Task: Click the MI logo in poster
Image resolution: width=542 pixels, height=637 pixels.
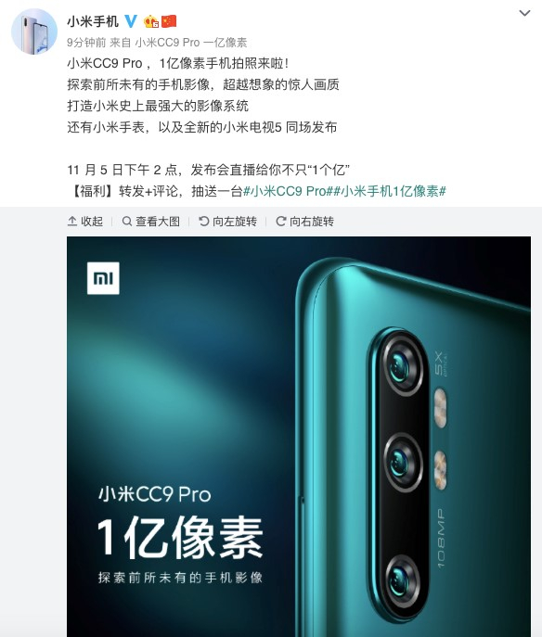Action: click(x=103, y=278)
